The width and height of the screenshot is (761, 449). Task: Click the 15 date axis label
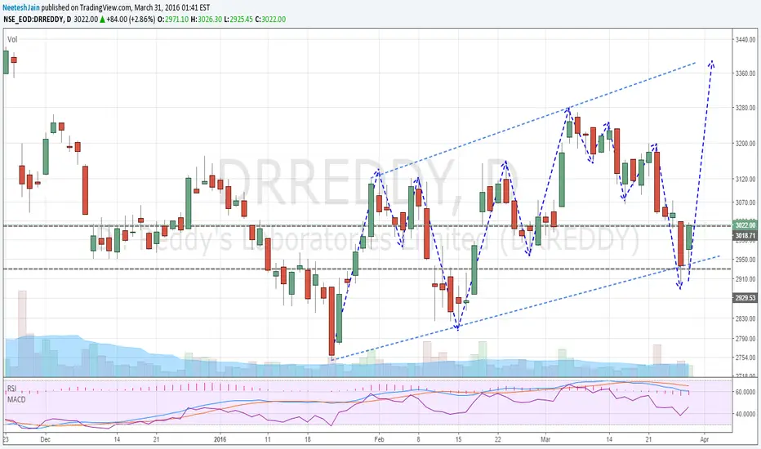click(458, 439)
